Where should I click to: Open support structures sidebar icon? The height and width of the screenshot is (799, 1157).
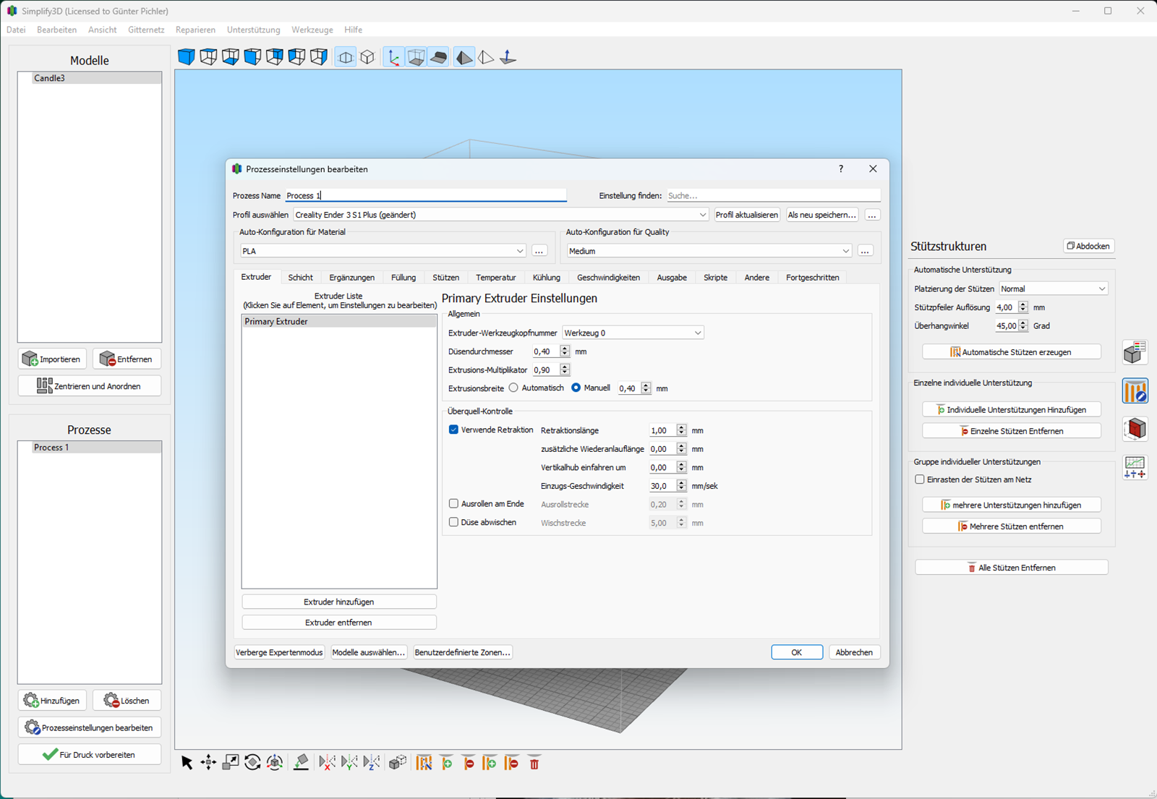1135,391
